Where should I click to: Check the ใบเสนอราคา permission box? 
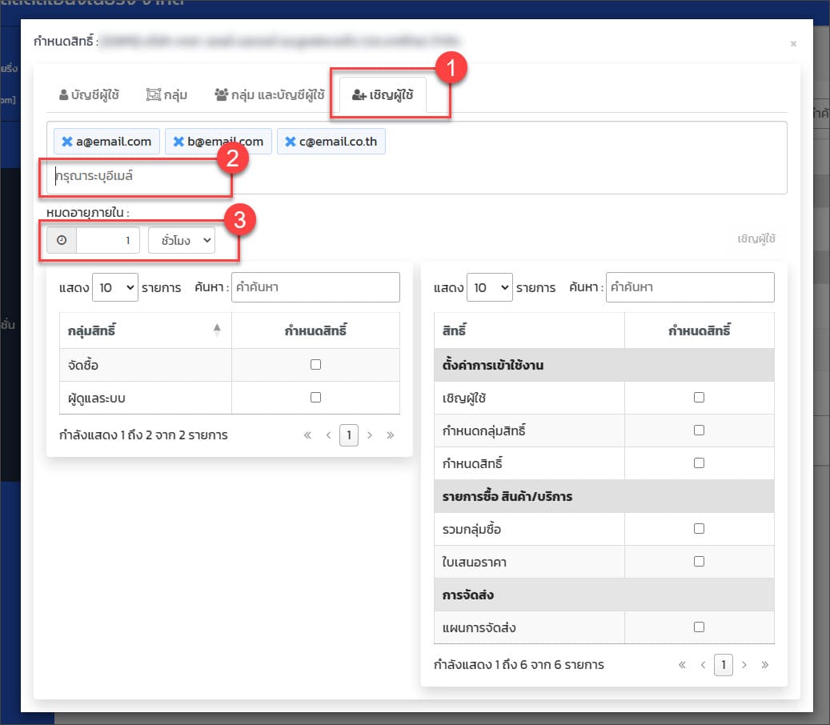click(699, 562)
